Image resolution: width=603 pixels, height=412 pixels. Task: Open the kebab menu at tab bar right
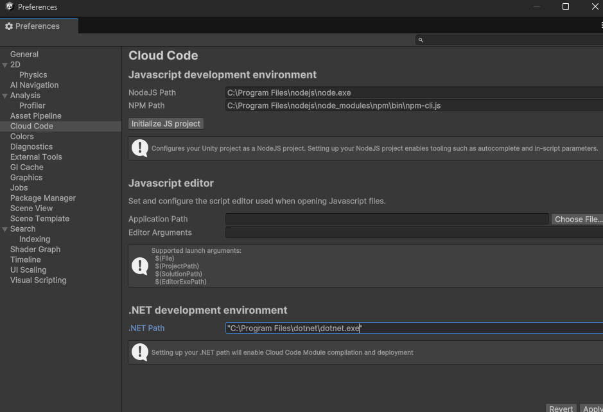tap(600, 26)
